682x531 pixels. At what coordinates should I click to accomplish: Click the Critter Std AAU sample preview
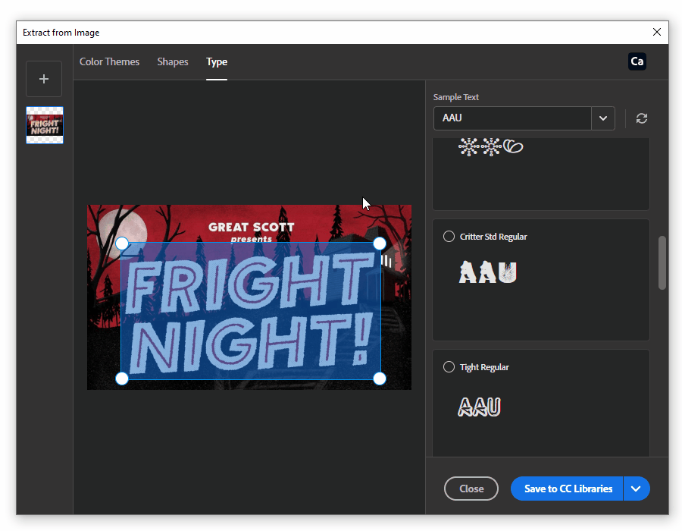487,272
